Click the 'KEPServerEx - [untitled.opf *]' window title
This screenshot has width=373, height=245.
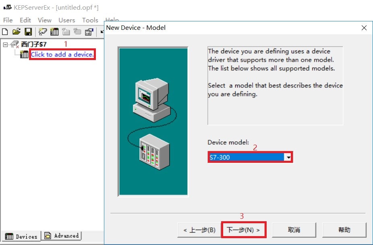click(56, 7)
